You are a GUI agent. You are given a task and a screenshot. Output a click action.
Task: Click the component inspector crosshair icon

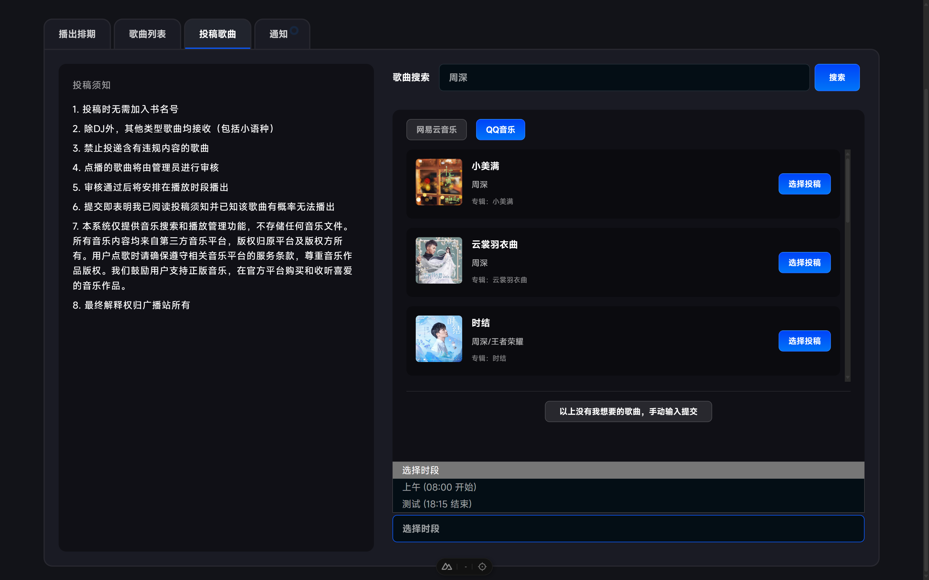(482, 567)
